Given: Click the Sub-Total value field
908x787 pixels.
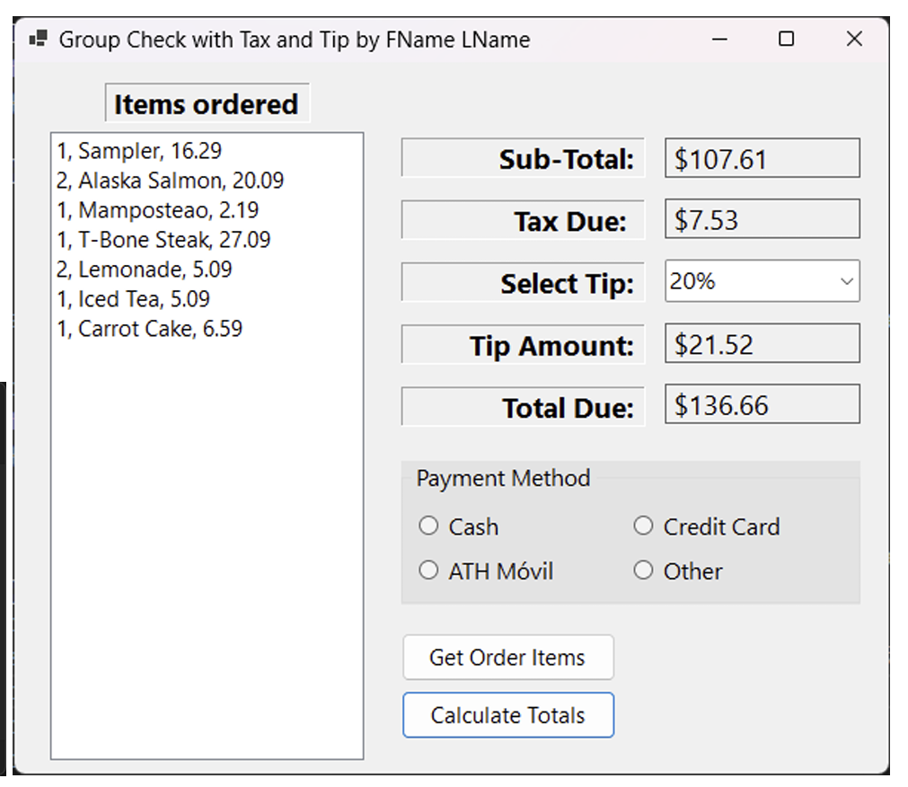Looking at the screenshot, I should (x=762, y=157).
